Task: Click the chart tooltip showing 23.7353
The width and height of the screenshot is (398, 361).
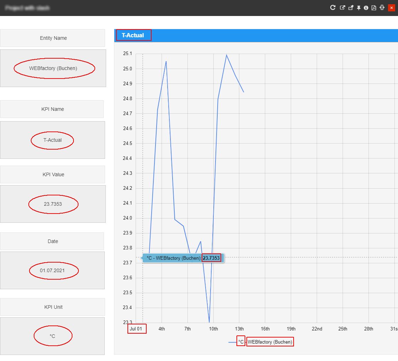Action: click(183, 258)
